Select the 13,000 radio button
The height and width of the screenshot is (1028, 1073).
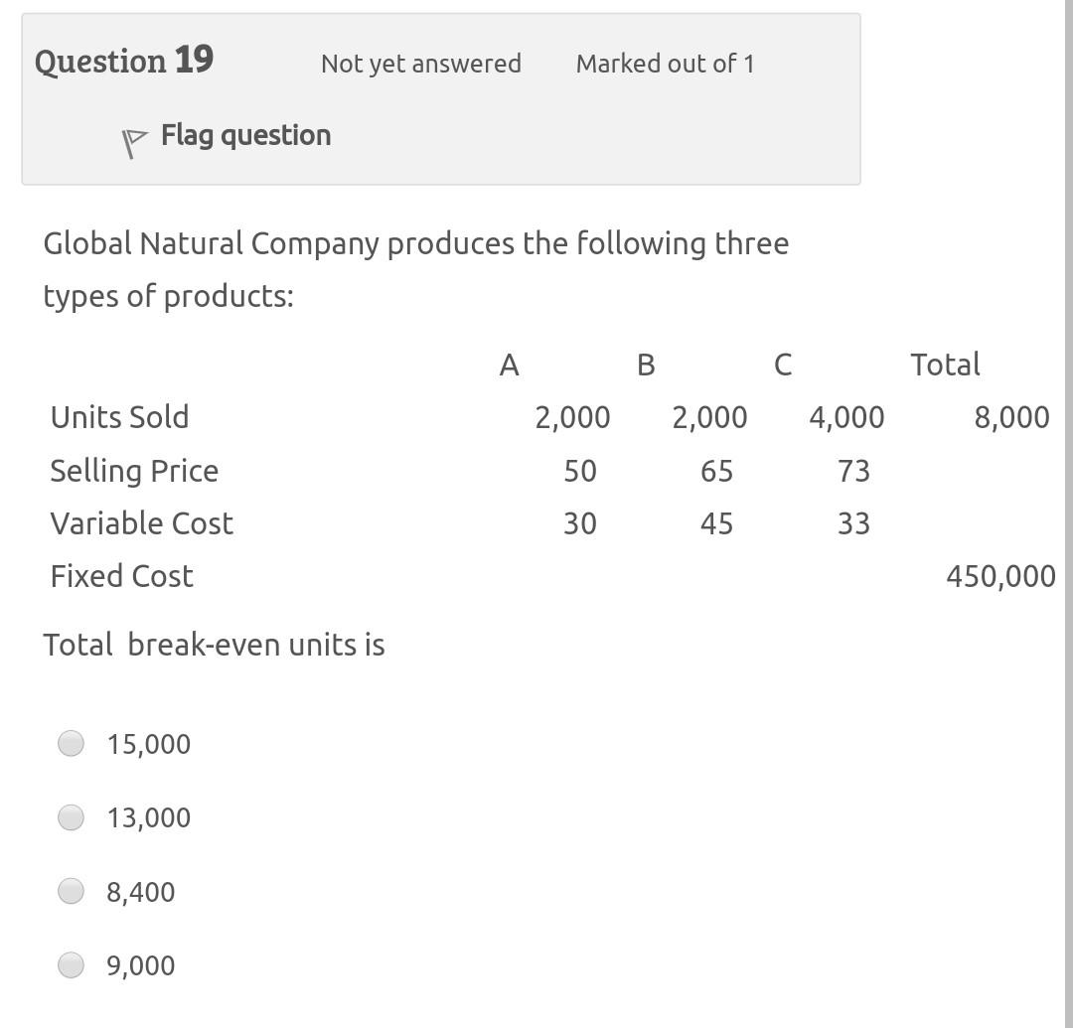pos(71,816)
